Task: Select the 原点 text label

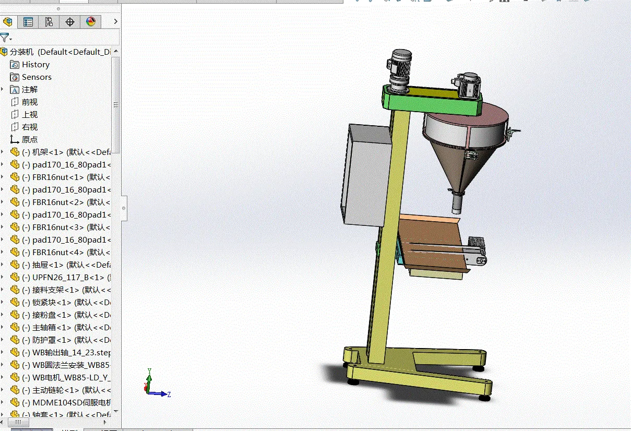Action: click(30, 140)
